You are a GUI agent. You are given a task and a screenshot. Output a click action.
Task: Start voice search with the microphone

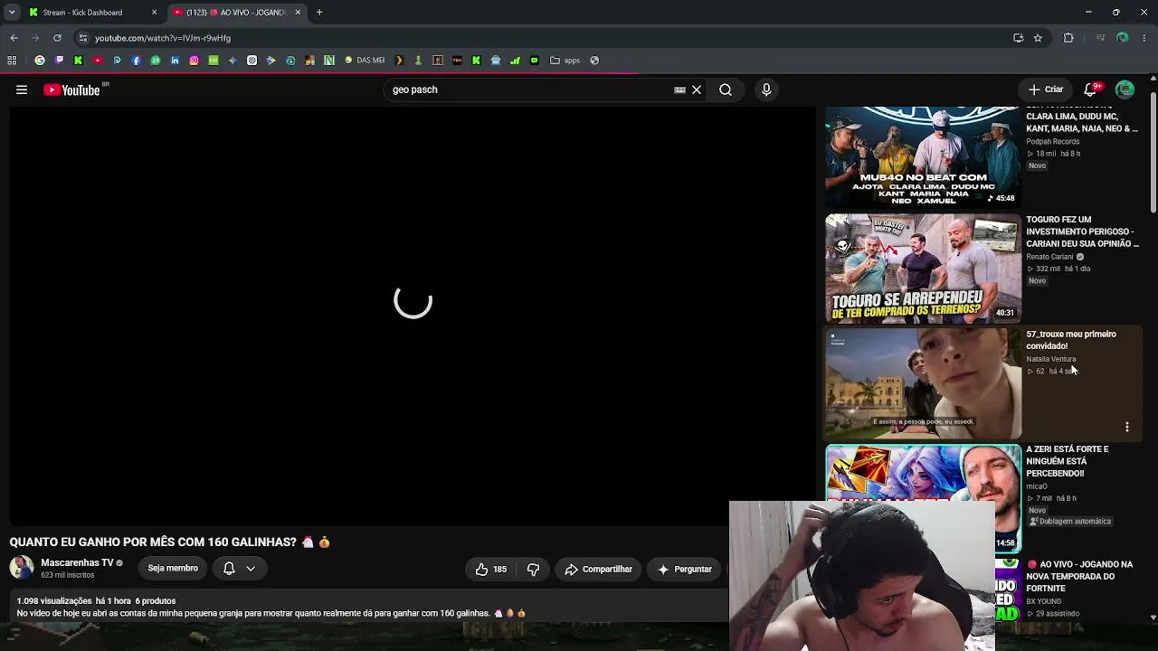(x=766, y=90)
